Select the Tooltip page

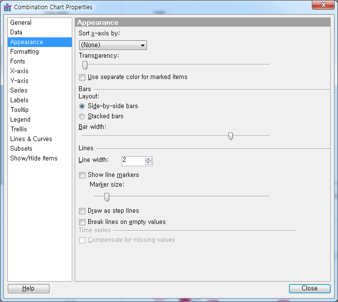[40, 110]
